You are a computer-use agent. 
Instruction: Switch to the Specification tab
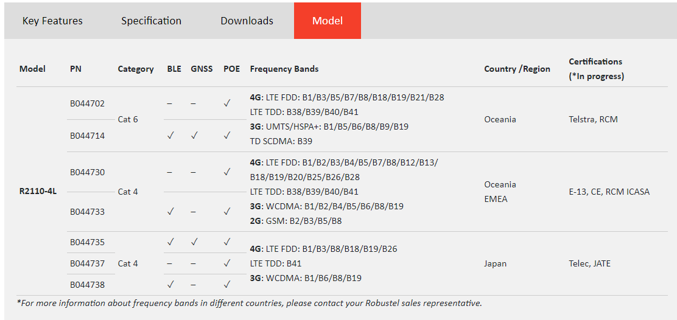[151, 21]
